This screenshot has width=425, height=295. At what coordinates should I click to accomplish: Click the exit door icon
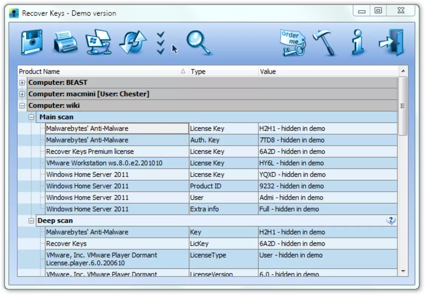[391, 43]
